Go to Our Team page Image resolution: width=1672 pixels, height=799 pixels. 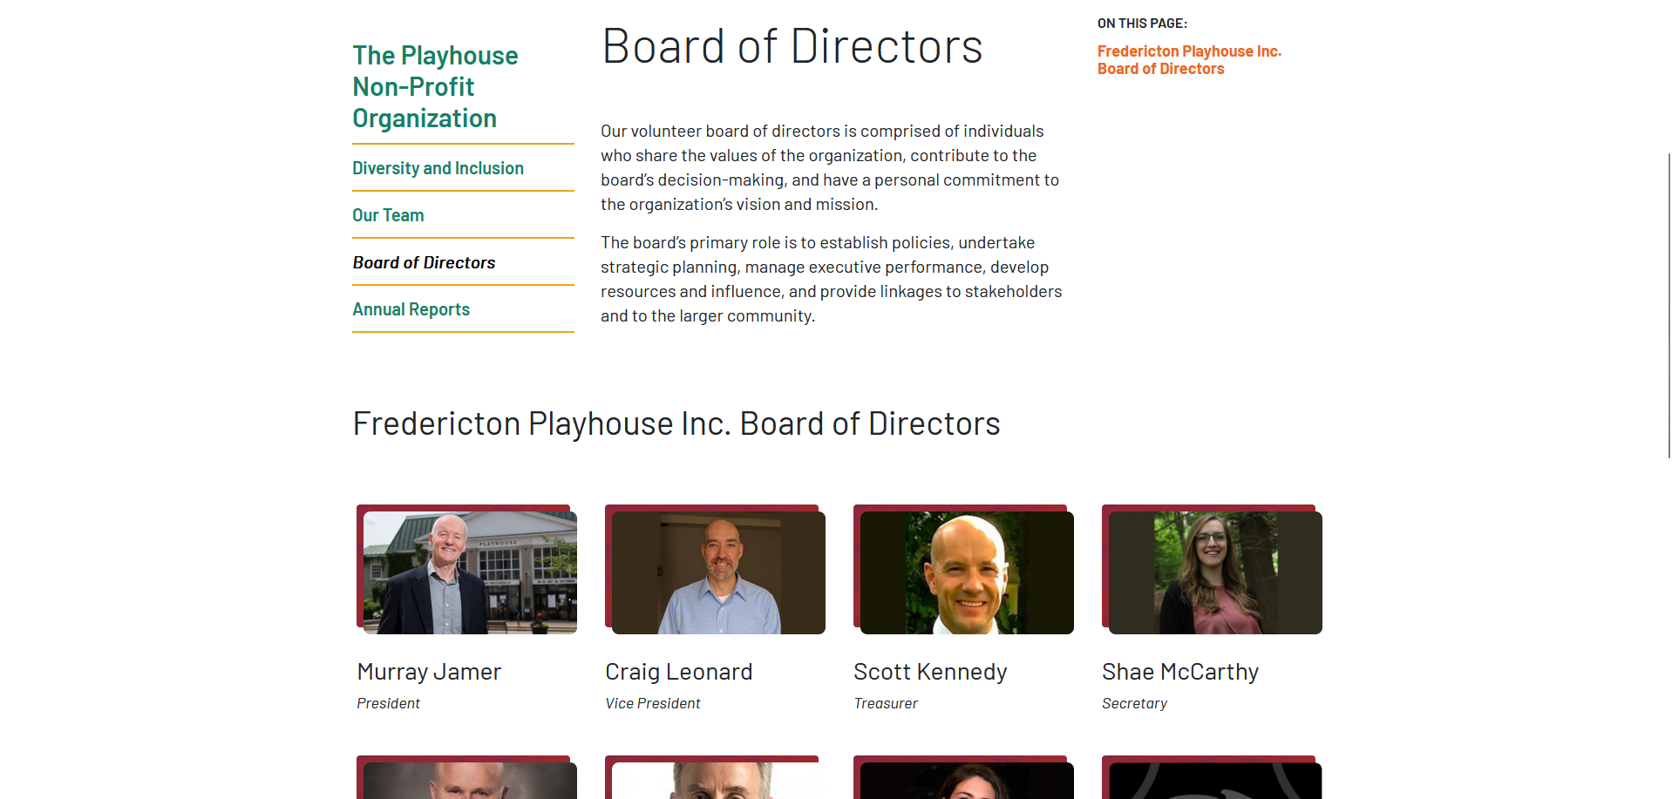(x=388, y=215)
